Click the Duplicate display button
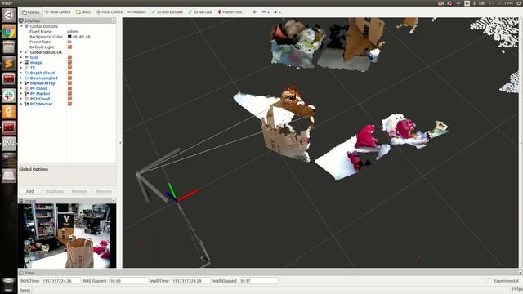 55,191
